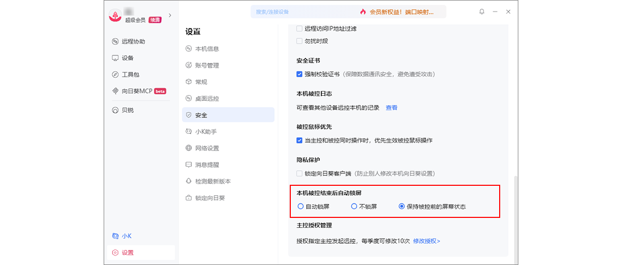The image size is (622, 265).
Task: Minimize the window
Action: (x=495, y=11)
